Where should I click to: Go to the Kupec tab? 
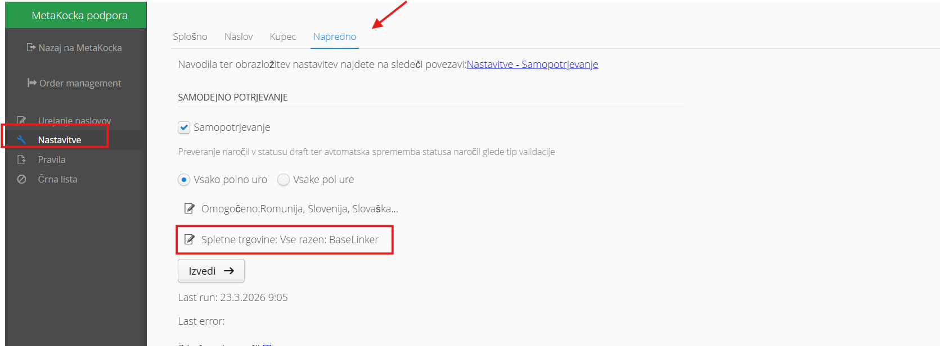click(x=282, y=37)
